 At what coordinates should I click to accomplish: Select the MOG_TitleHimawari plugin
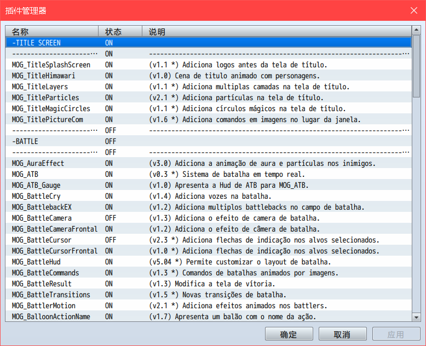(x=209, y=76)
